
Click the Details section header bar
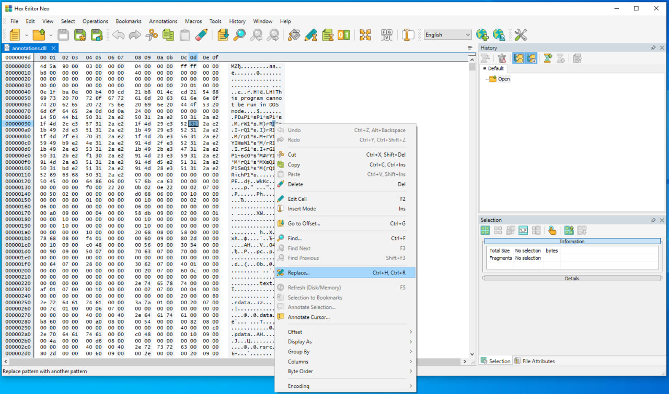click(572, 278)
